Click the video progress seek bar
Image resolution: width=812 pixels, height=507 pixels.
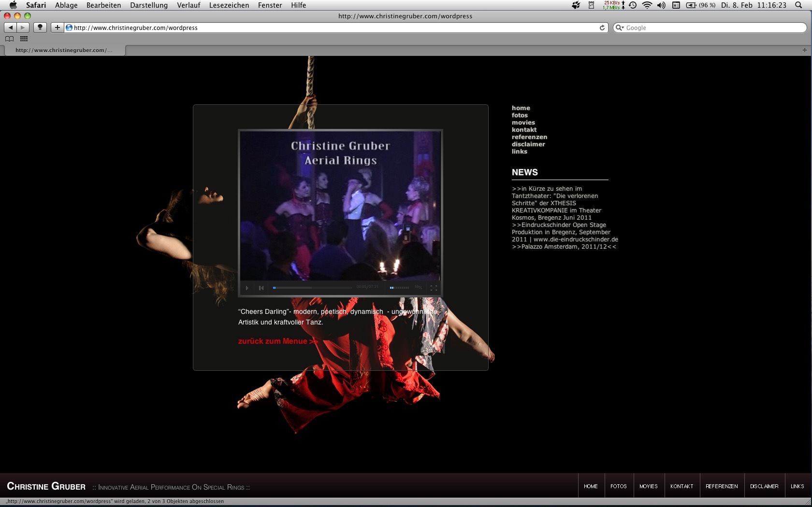(312, 288)
